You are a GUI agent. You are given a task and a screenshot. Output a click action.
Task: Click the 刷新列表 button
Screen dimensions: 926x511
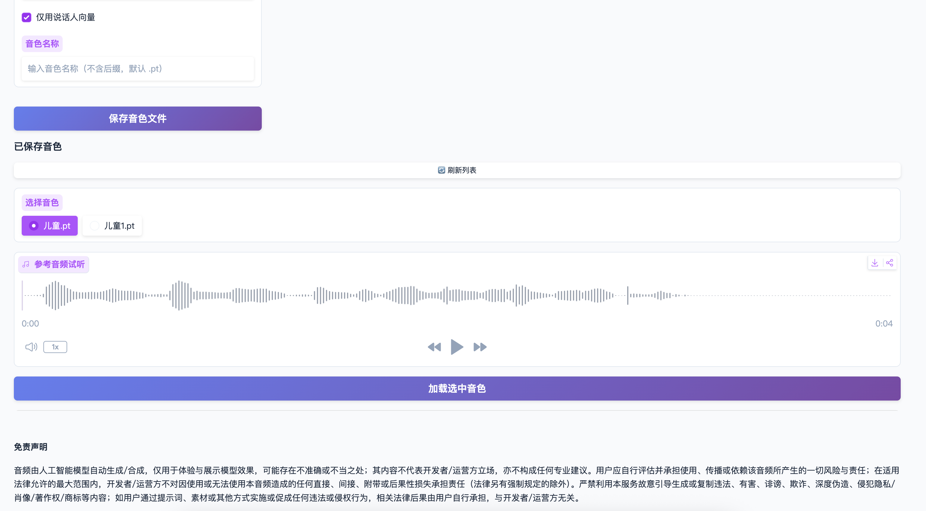click(461, 170)
